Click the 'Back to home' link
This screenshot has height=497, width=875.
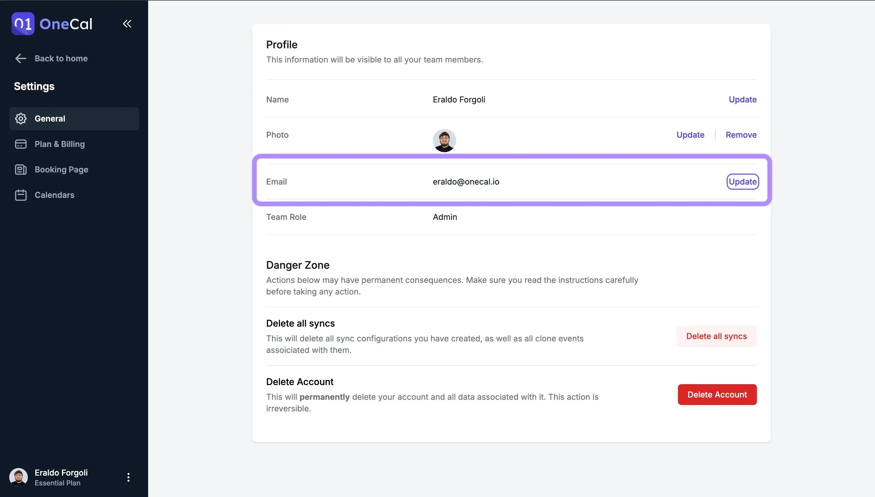61,58
